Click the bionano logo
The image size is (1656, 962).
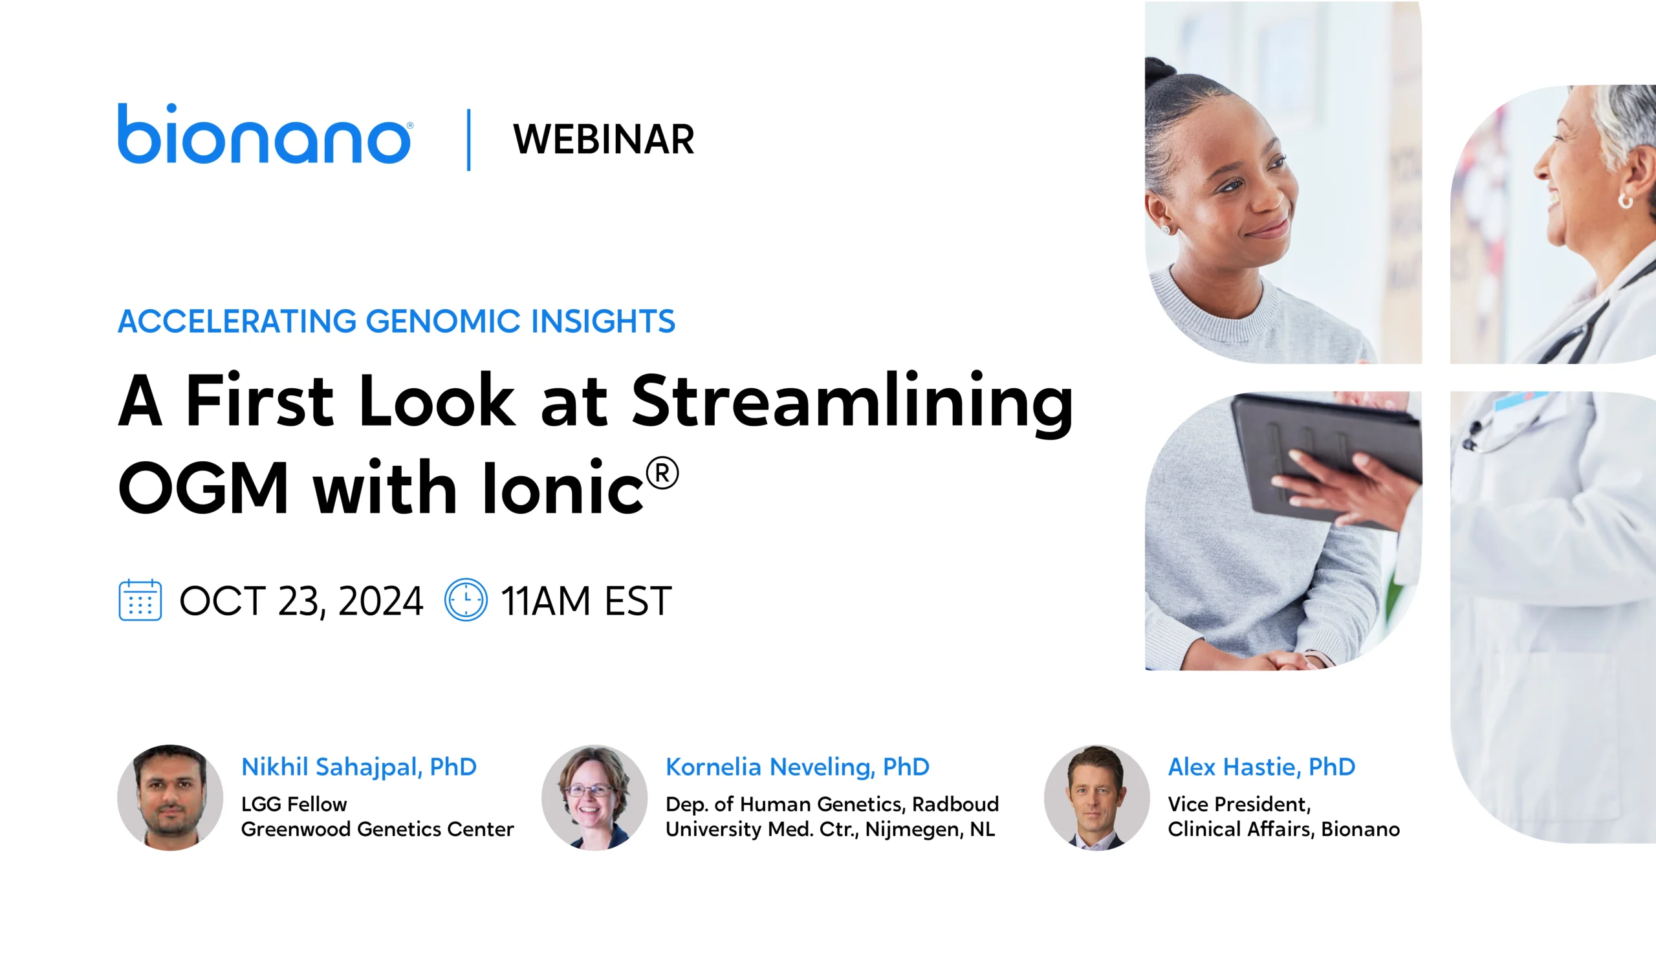point(265,133)
